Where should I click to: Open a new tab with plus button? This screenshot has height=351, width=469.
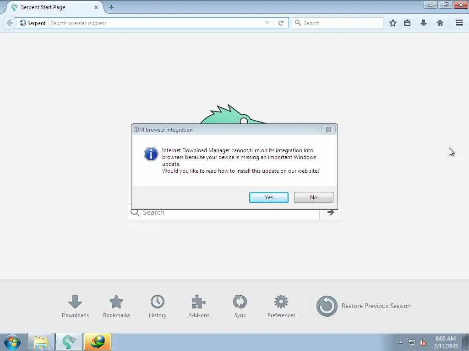point(111,7)
